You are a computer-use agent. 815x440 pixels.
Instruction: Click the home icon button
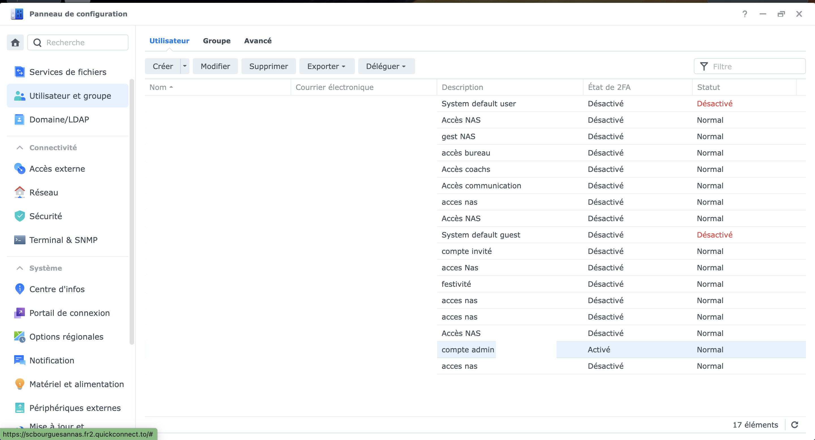15,42
